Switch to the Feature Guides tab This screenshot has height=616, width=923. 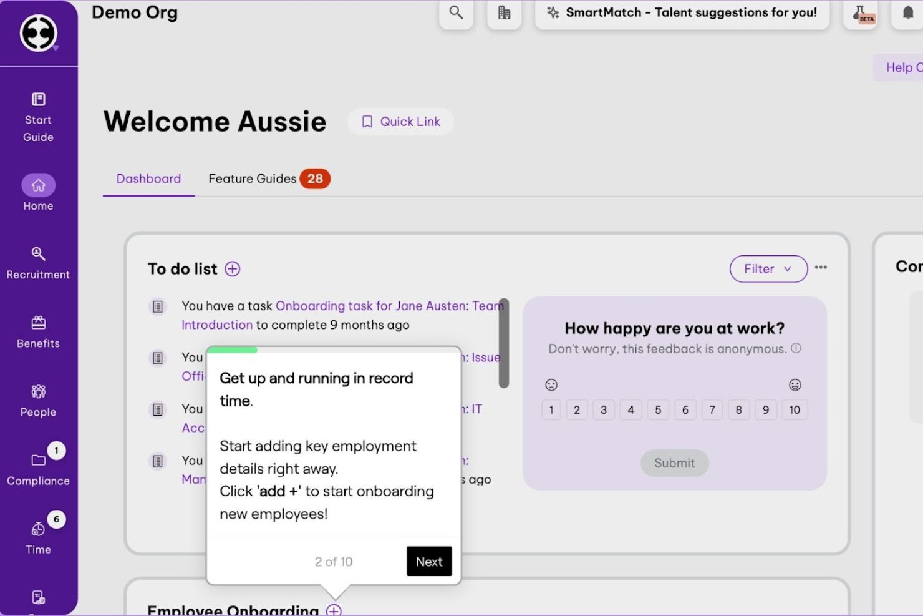point(252,178)
